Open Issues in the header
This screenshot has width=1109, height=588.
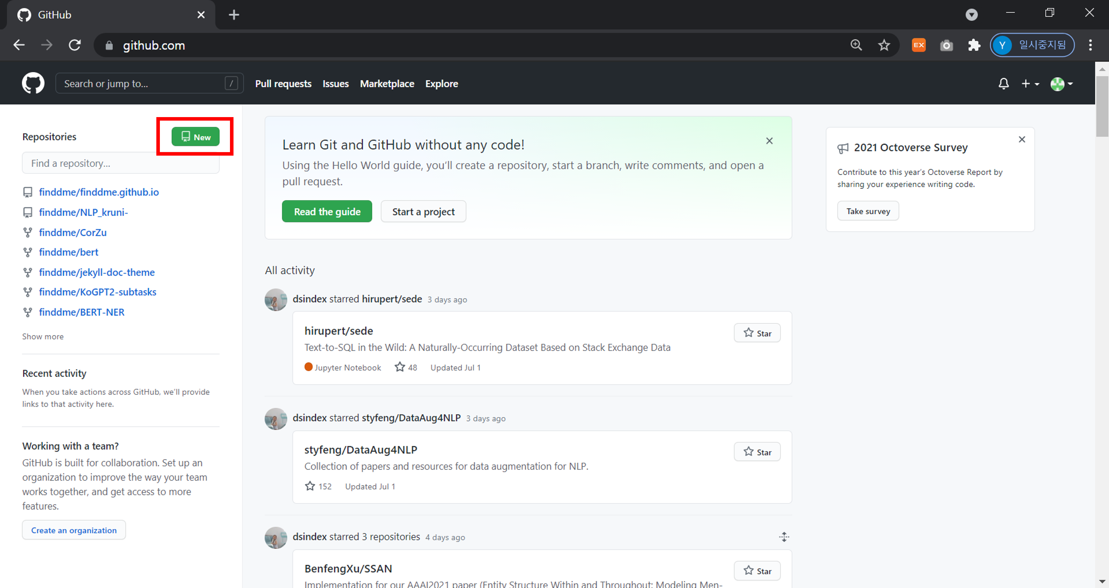pos(335,83)
